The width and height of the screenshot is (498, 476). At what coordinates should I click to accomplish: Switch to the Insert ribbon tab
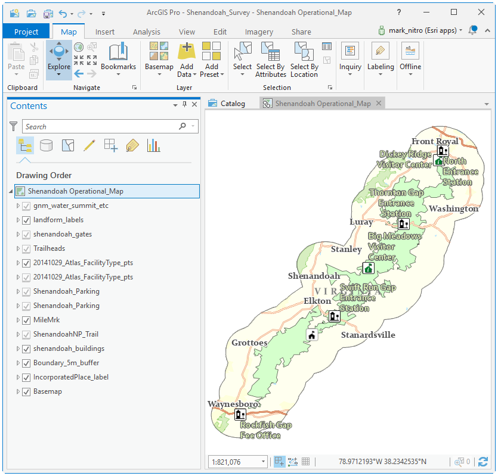105,32
